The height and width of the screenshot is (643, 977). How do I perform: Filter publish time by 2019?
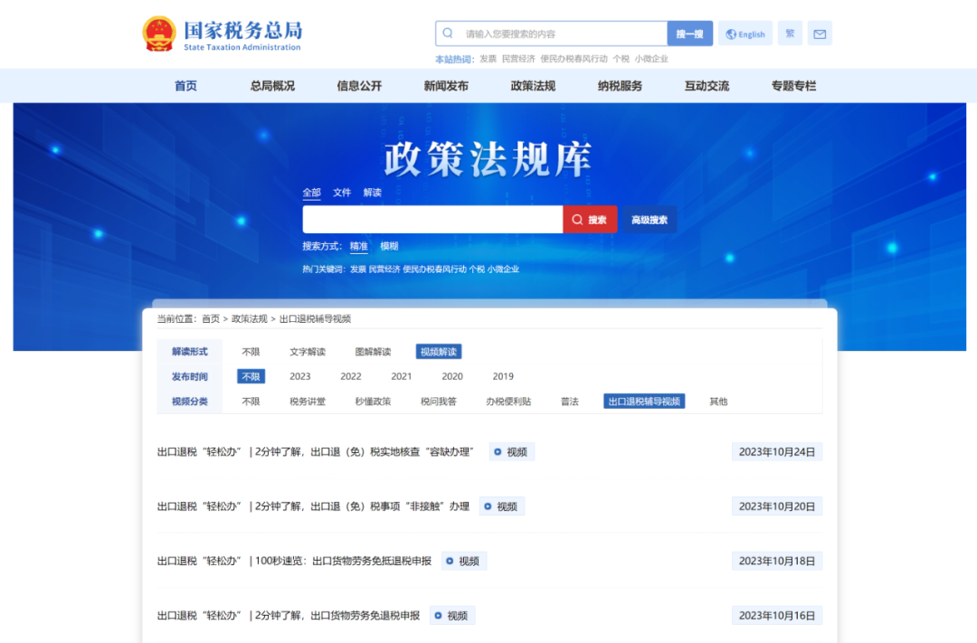504,376
